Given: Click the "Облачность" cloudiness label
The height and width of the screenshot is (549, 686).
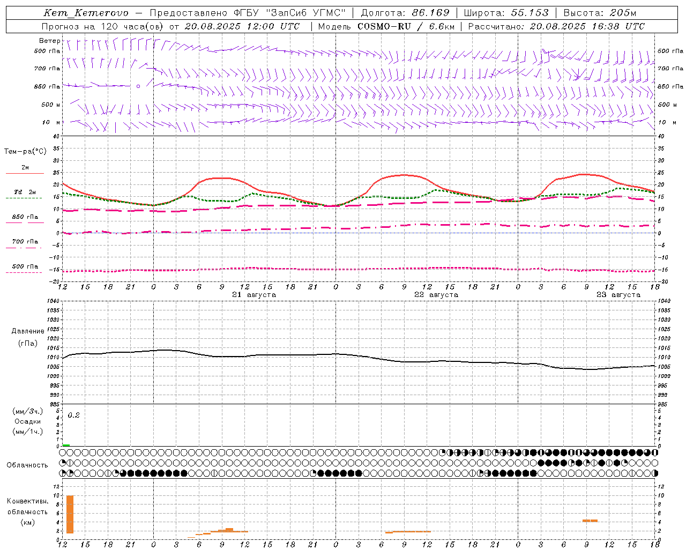Looking at the screenshot, I should click(x=27, y=465).
